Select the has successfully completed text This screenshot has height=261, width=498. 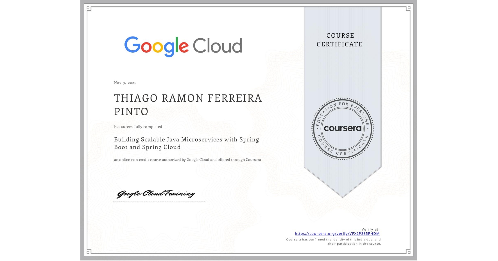click(138, 127)
